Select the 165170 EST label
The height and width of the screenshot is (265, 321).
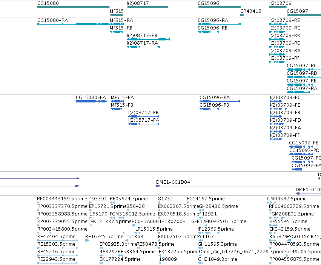(98, 214)
